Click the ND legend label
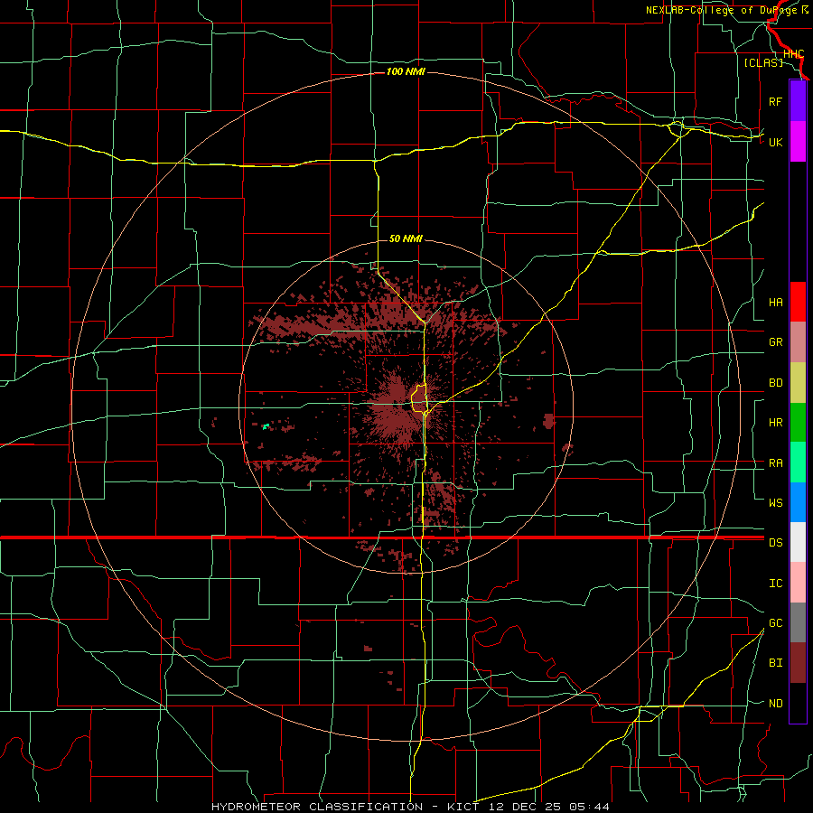The image size is (813, 813). tap(775, 704)
